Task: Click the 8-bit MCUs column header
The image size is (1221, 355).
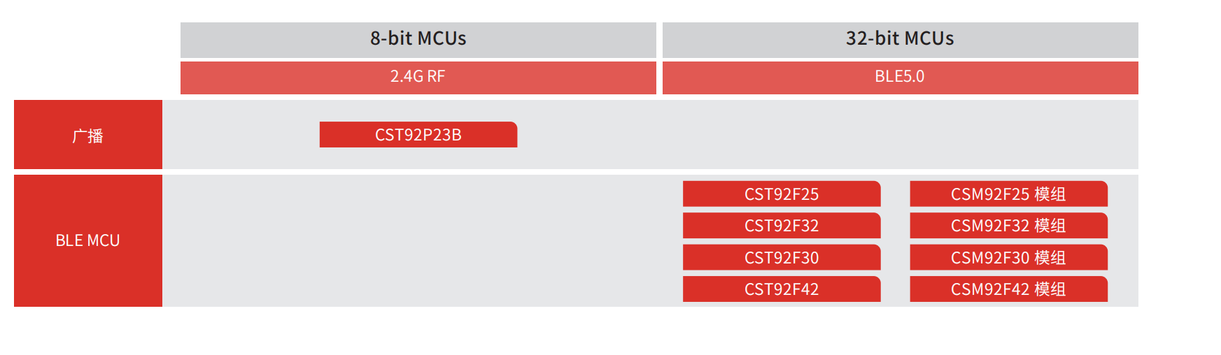Action: (x=418, y=39)
